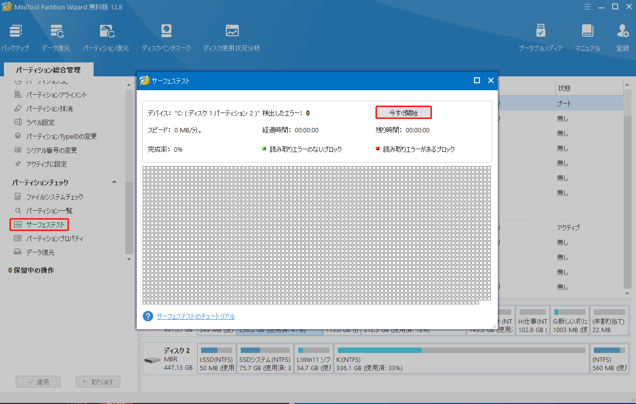Select the H:仕事 partition block
The image size is (636, 404).
pyautogui.click(x=532, y=320)
